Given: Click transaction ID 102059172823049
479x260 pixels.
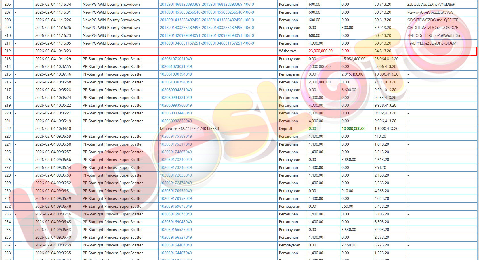Looking at the screenshot, I should [176, 175].
